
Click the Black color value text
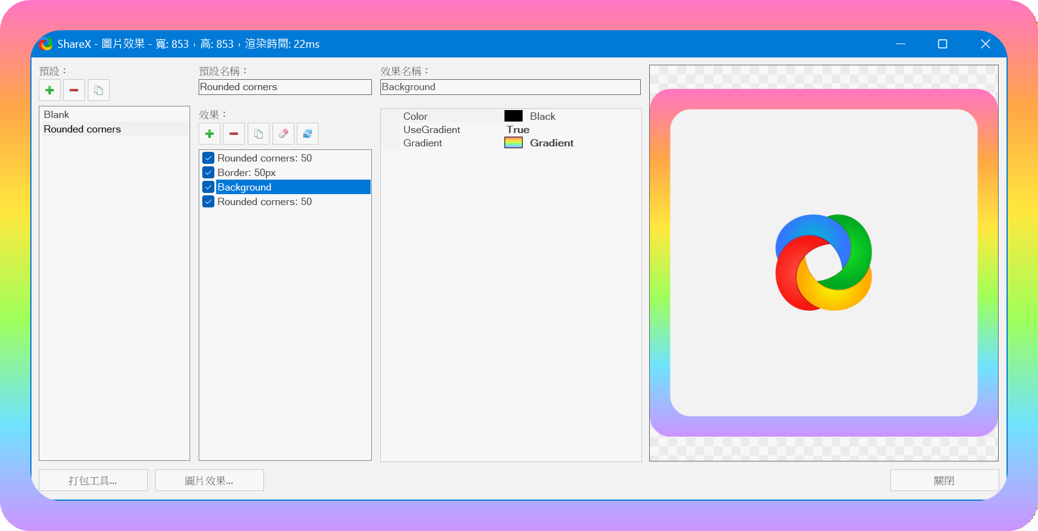pos(543,116)
